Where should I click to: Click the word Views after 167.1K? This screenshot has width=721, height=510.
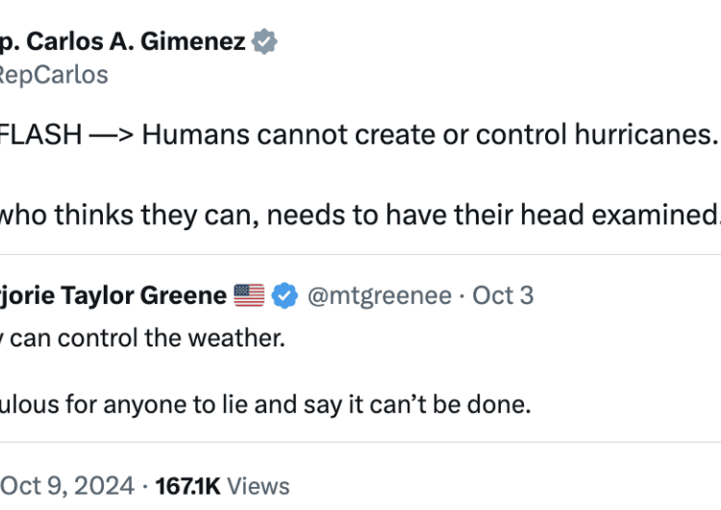click(x=259, y=486)
